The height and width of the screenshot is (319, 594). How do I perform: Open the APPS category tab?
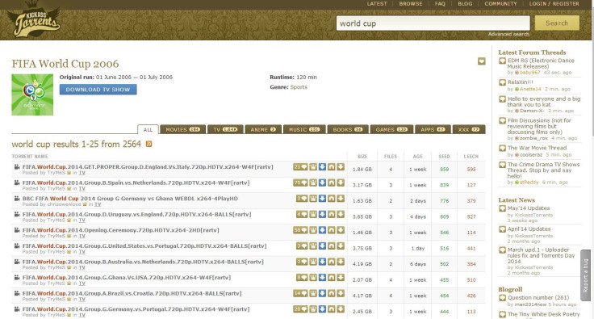433,129
